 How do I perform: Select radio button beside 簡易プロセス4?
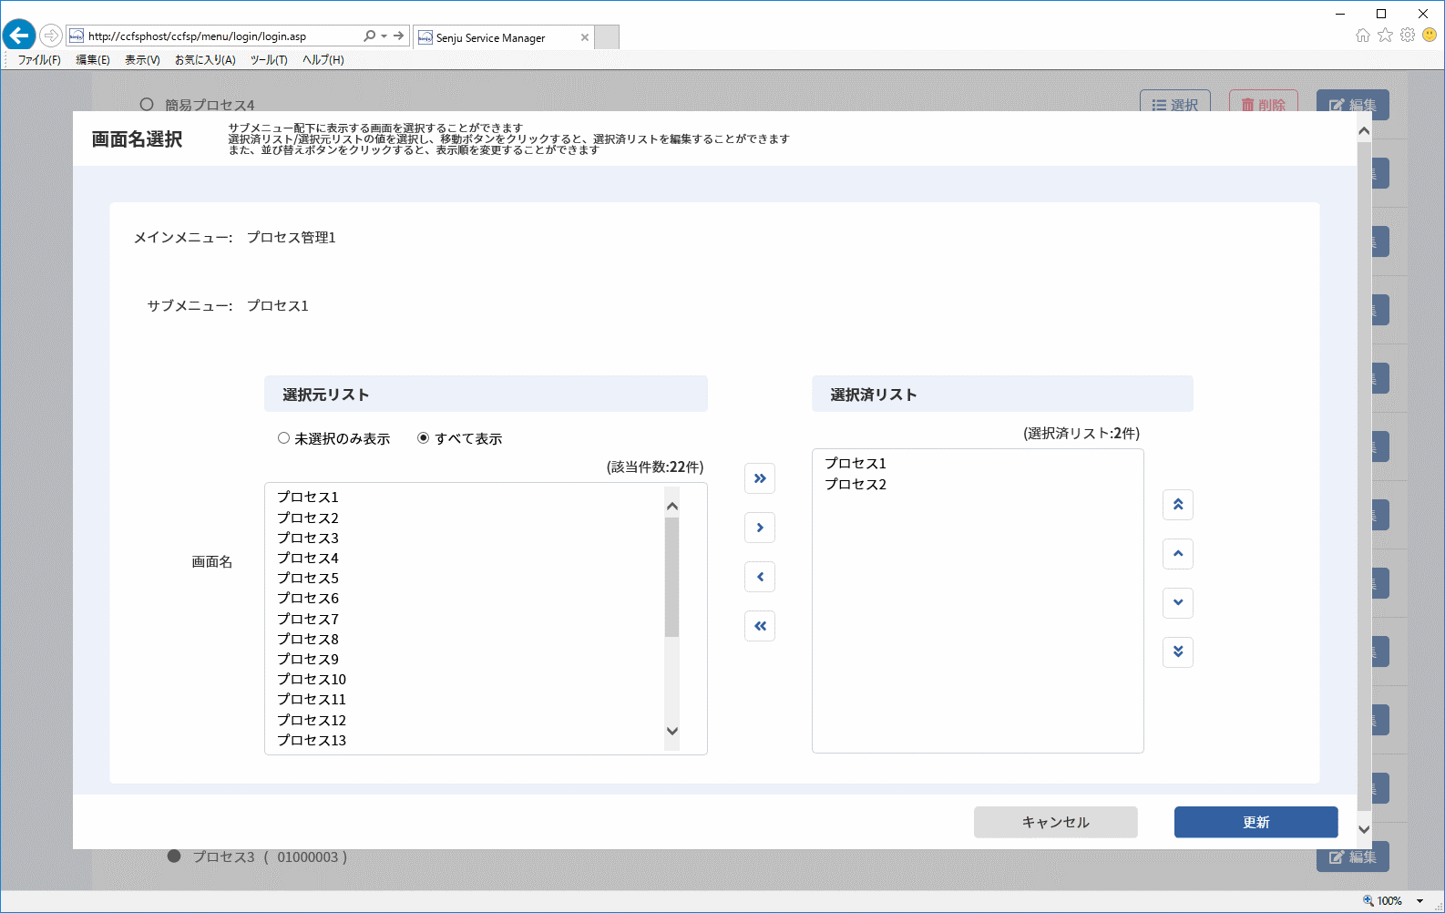(x=147, y=104)
